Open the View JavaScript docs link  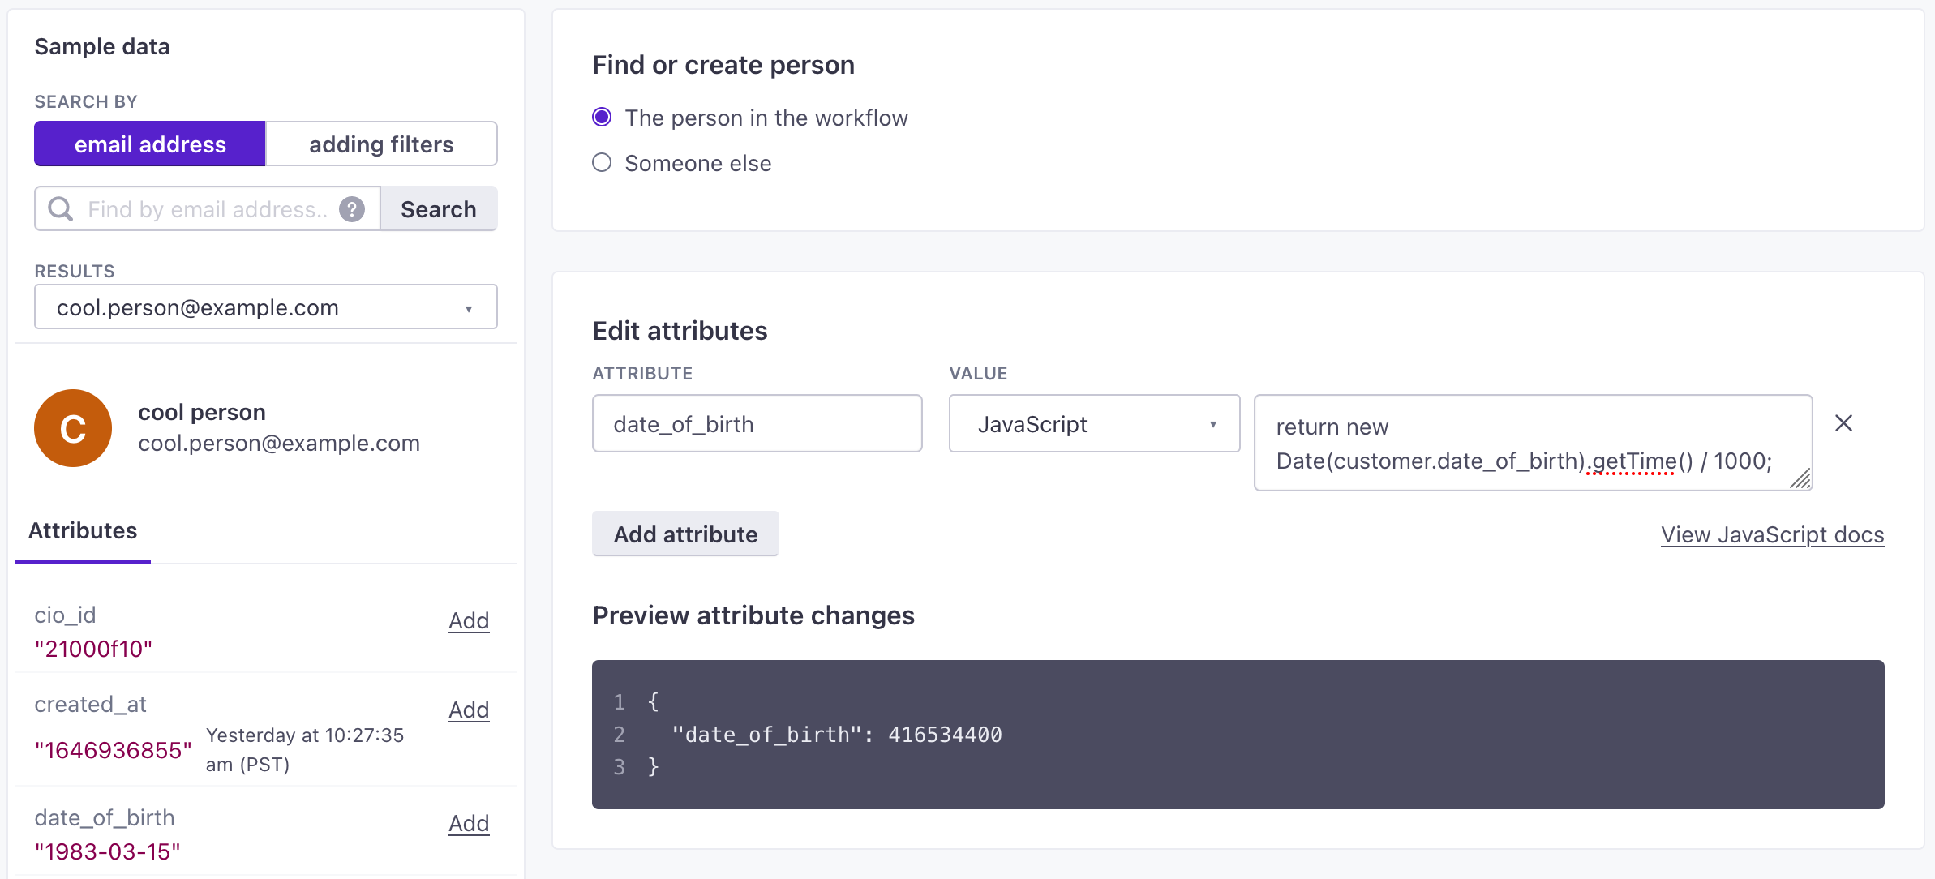(x=1772, y=535)
